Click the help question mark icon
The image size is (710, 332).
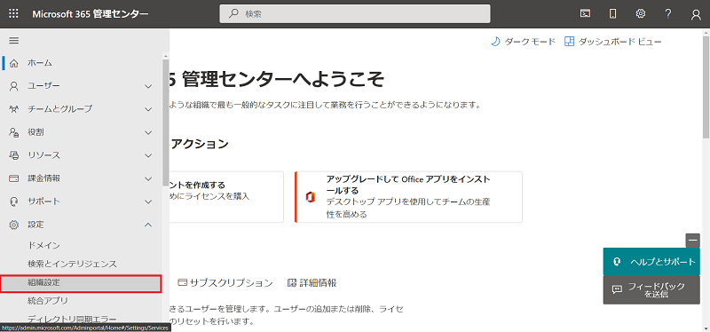pyautogui.click(x=668, y=13)
